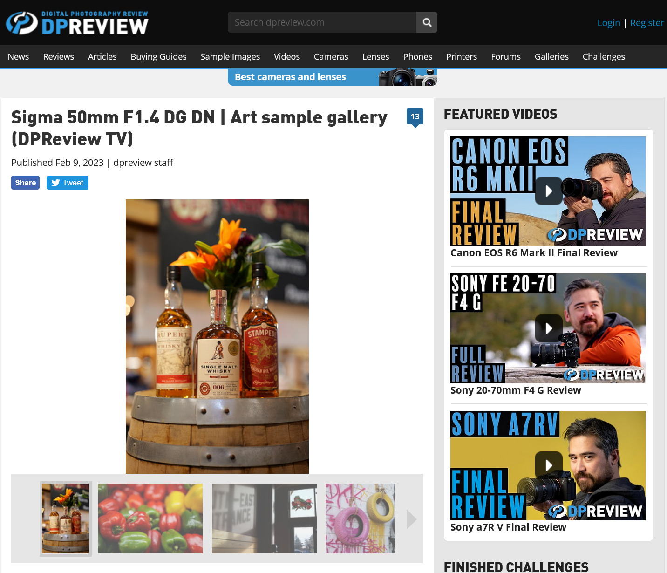
Task: Select the storefront window gallery thumbnail
Action: point(264,518)
